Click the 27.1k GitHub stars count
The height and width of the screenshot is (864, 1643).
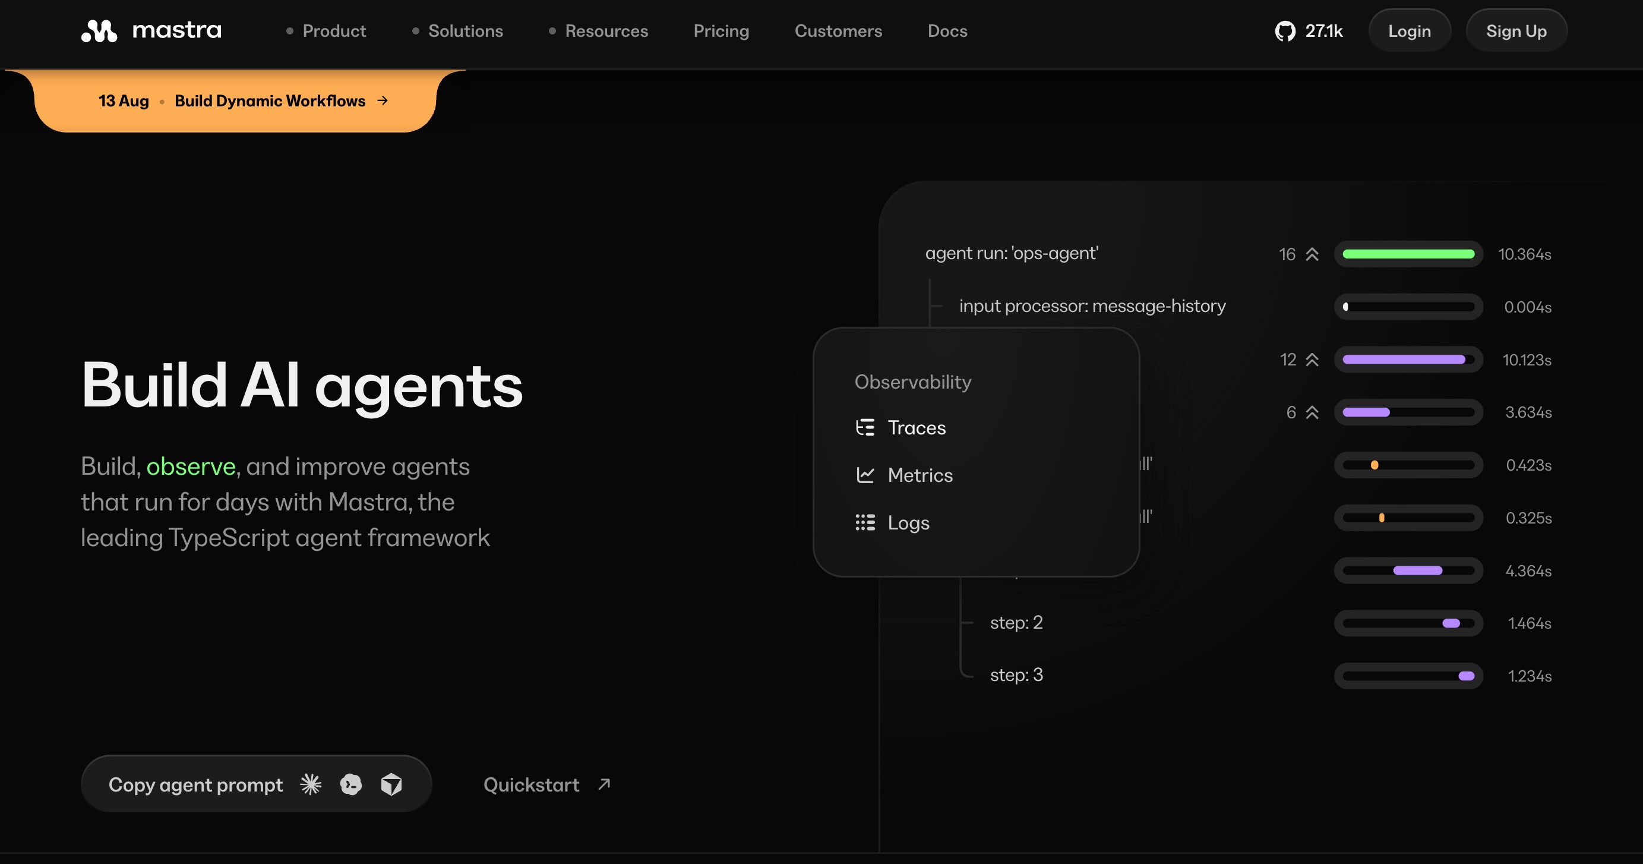pos(1324,31)
